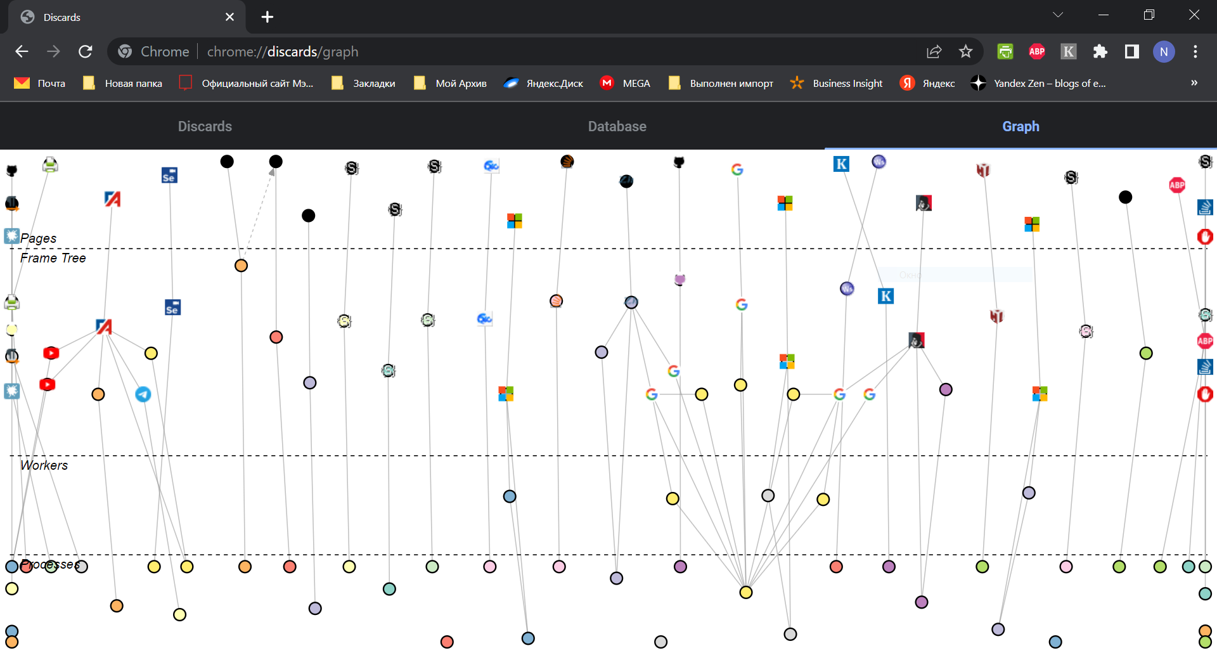
Task: Open the AdBlock Plus extension
Action: [1037, 51]
